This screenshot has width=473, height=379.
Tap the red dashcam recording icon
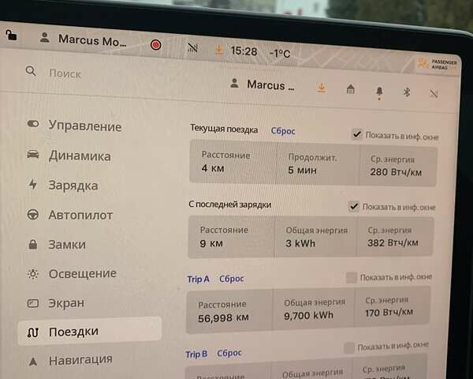(x=156, y=45)
